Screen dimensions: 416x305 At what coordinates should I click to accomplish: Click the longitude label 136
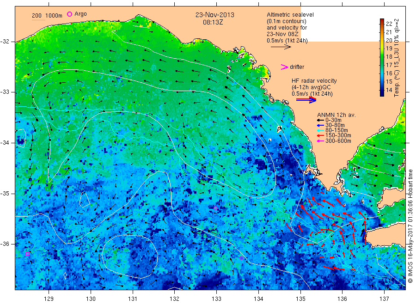(342, 299)
